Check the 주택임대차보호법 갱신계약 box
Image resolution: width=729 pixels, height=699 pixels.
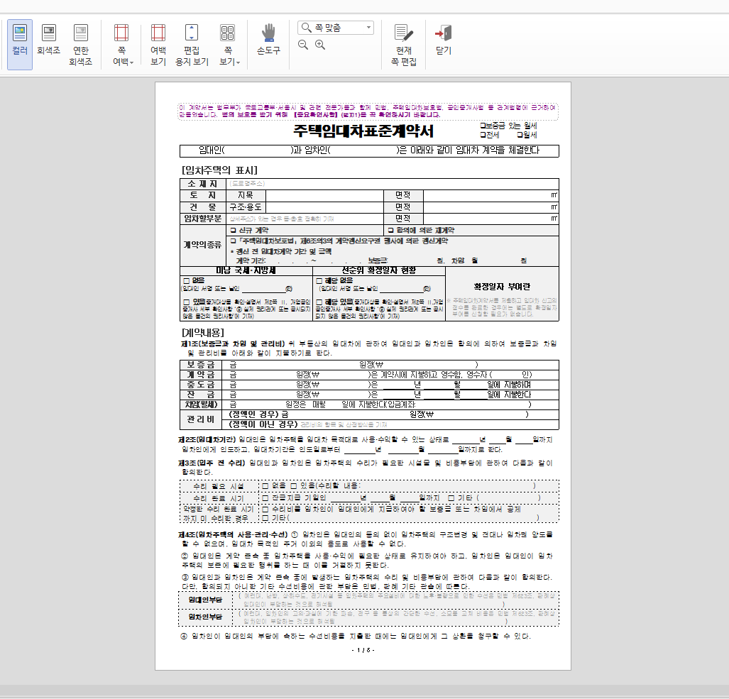(234, 241)
